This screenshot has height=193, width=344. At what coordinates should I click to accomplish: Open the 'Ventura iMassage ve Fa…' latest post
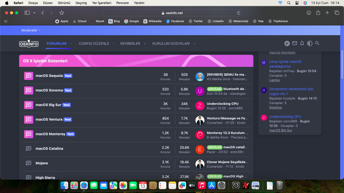(x=227, y=118)
